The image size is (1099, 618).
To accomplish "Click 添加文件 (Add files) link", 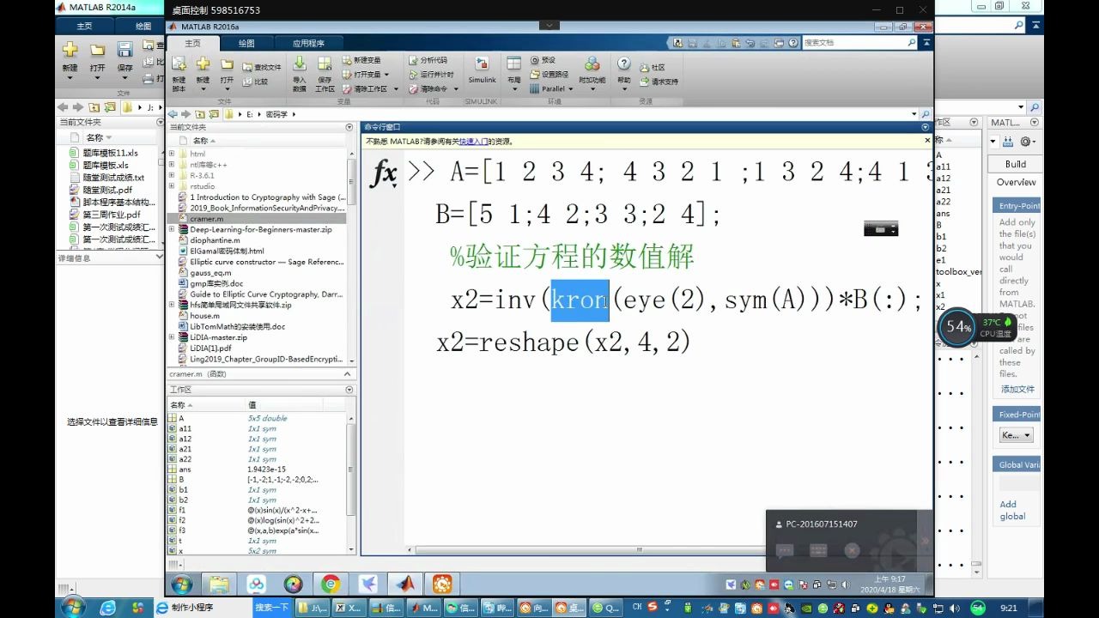I will 1017,389.
